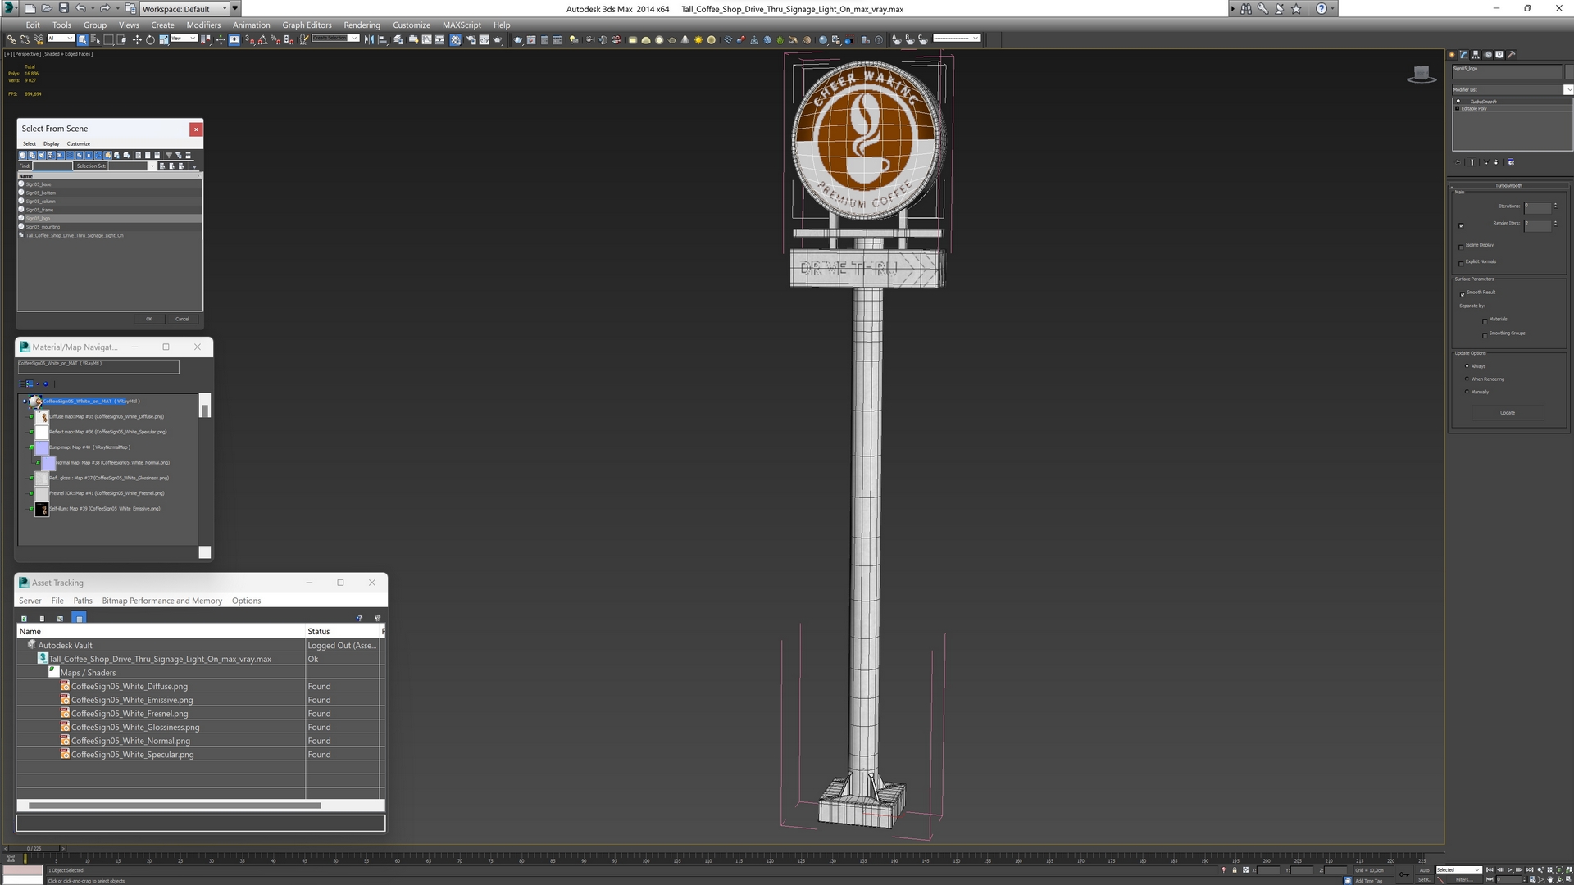
Task: Click the Update button in TurboSmooth
Action: (1507, 413)
